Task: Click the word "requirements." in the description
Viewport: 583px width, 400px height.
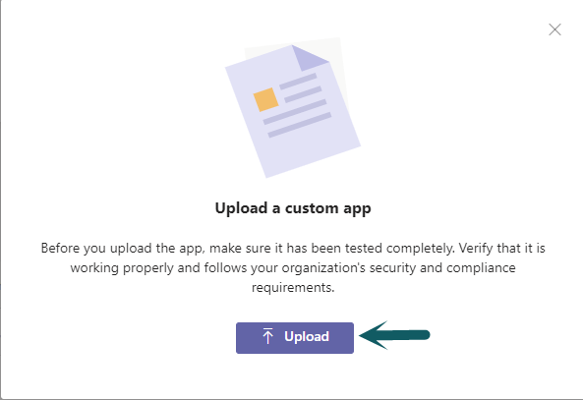Action: coord(293,288)
